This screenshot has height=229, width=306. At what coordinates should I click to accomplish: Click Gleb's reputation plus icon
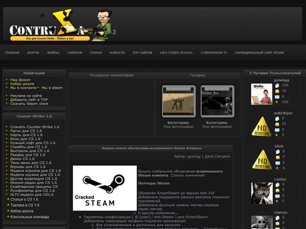pyautogui.click(x=278, y=169)
